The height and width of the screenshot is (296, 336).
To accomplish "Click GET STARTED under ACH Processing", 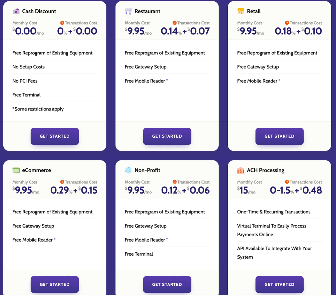I will (279, 284).
